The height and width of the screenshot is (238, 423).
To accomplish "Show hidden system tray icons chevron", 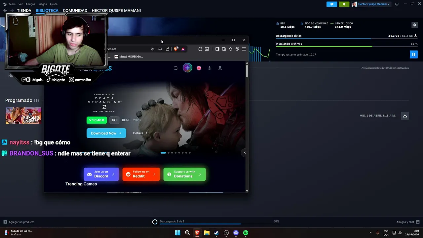I will (x=370, y=233).
